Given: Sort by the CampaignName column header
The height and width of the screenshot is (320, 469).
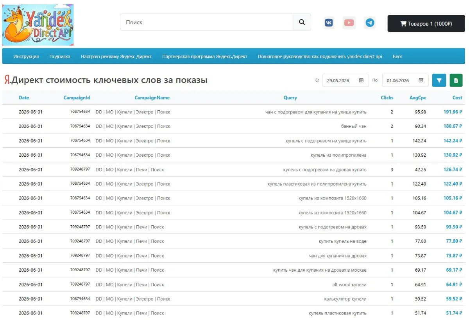Looking at the screenshot, I should coord(152,97).
